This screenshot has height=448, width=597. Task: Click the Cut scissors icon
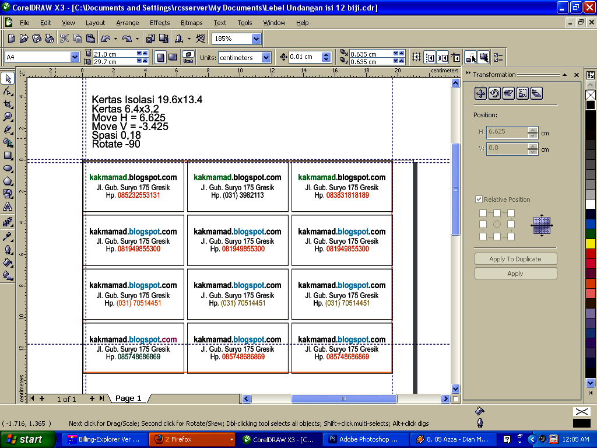tap(64, 38)
